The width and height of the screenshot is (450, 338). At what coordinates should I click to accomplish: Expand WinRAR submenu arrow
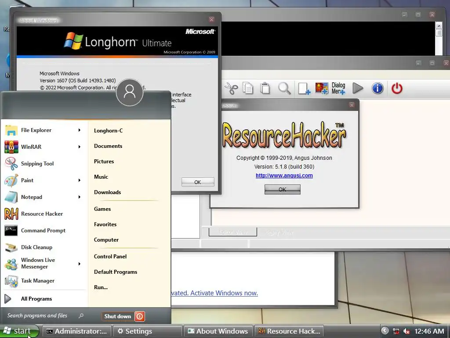click(80, 147)
